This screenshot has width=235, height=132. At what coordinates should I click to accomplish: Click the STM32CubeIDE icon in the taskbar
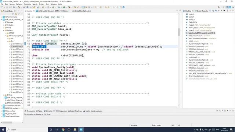tap(81, 129)
